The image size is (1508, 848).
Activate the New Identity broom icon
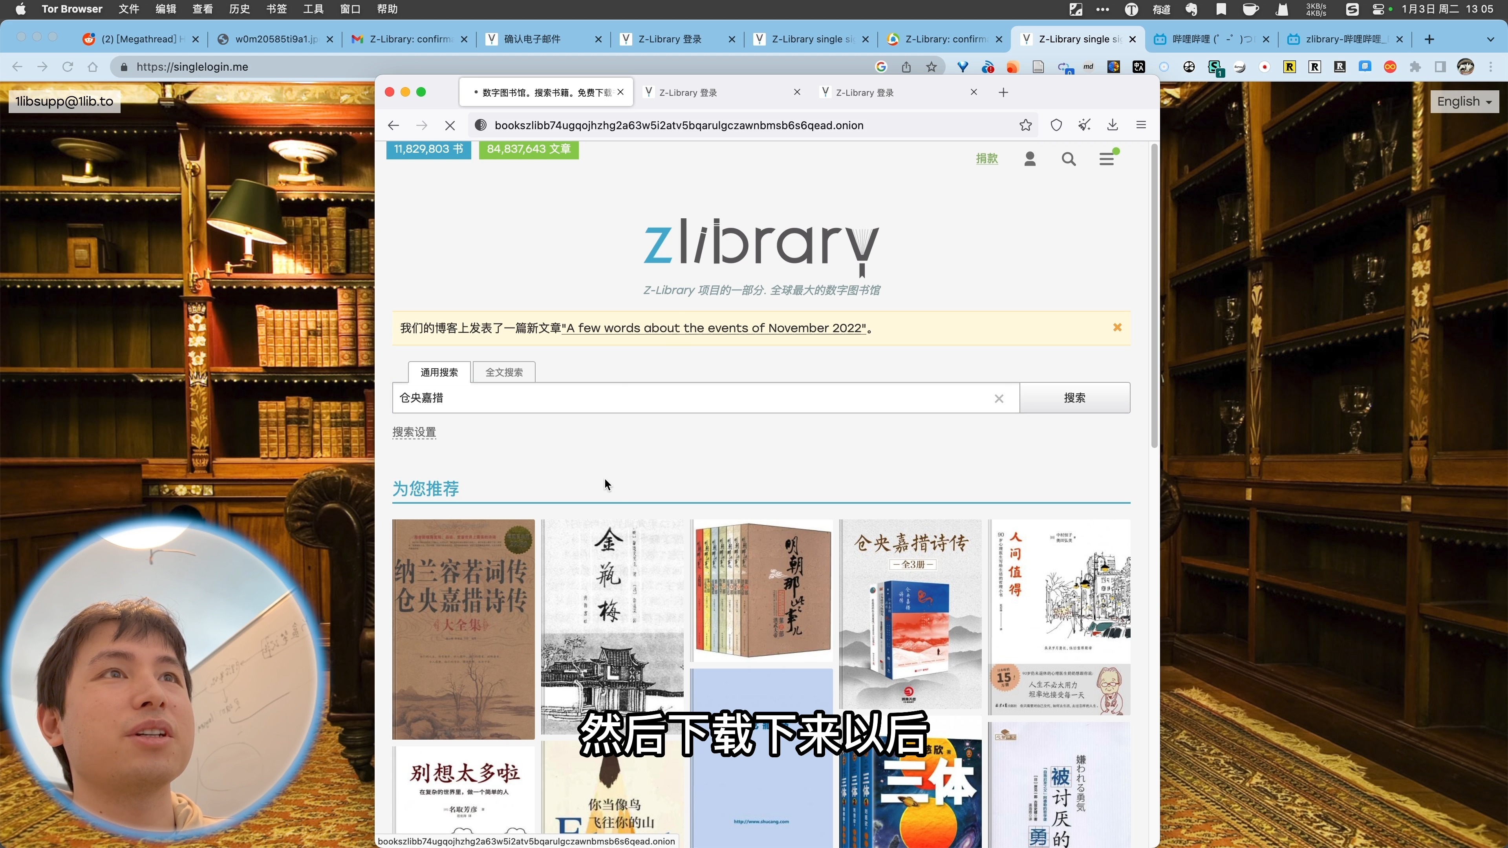[1083, 125]
